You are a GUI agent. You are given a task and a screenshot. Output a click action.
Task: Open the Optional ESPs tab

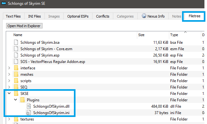(78, 16)
